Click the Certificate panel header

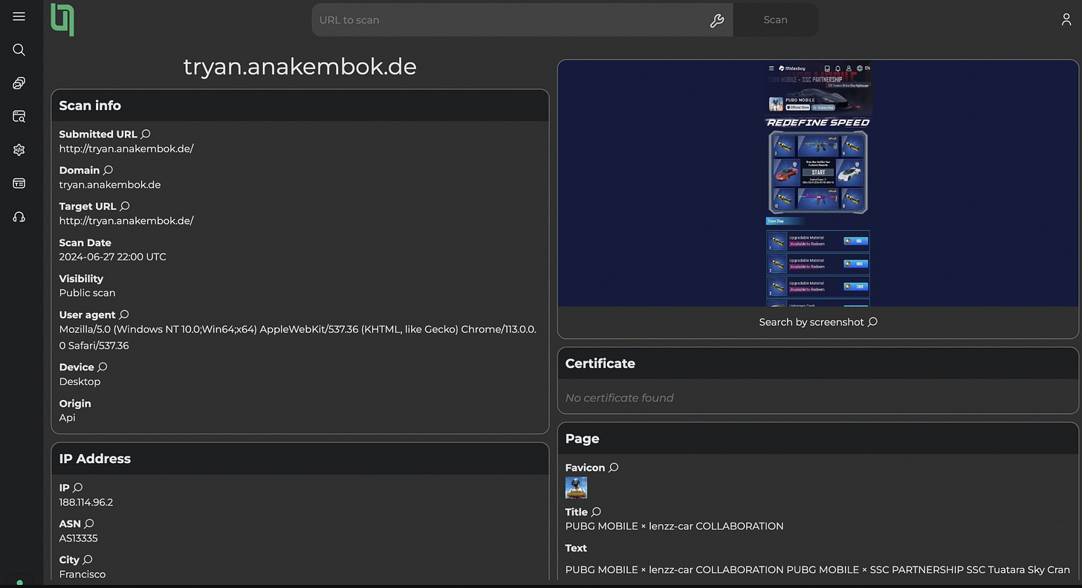coord(817,364)
